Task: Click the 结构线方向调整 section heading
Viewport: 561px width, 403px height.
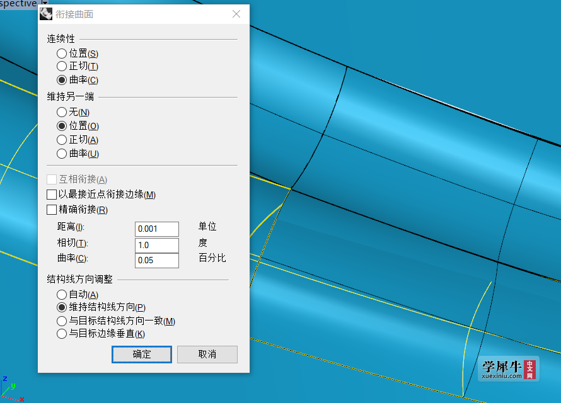Action: 80,279
